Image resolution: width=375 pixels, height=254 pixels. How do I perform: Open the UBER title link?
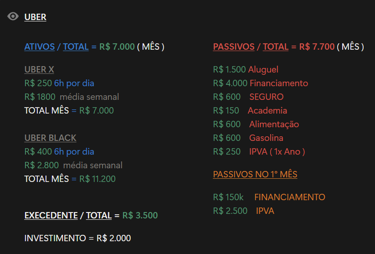pyautogui.click(x=36, y=17)
